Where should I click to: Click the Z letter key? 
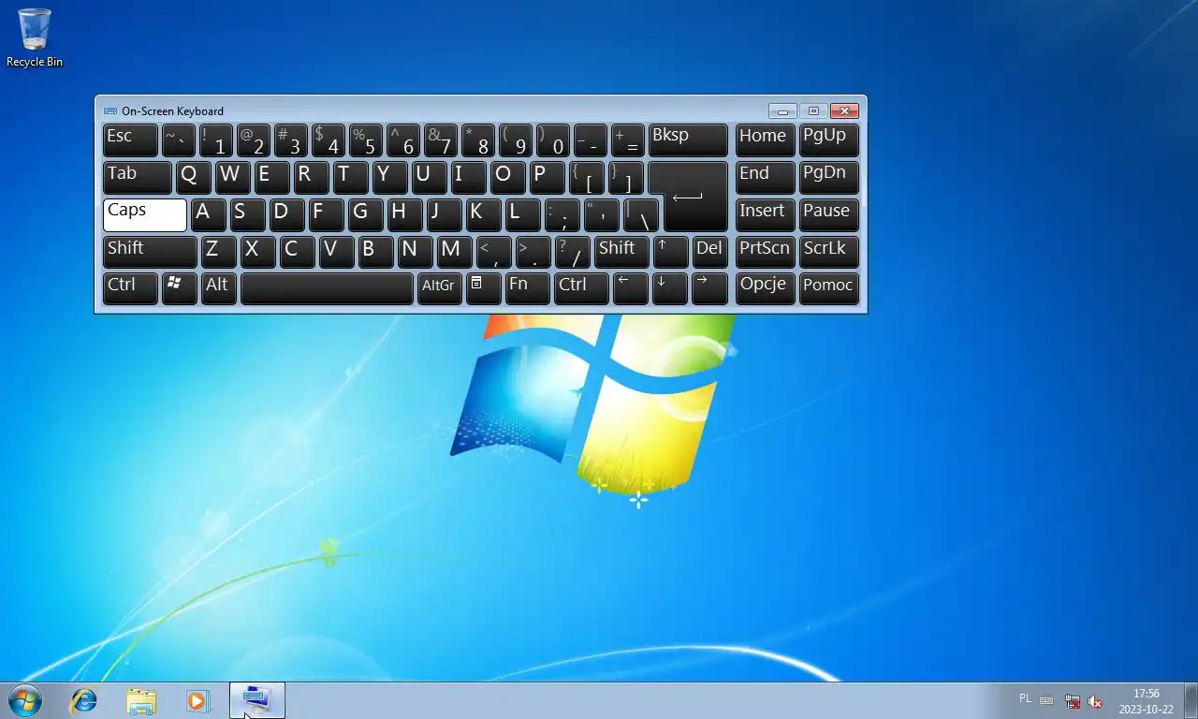tap(218, 252)
